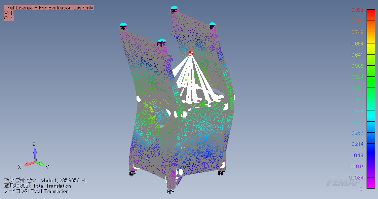378x199 pixels.
Task: Click the 0.214 legend value label
Action: (x=357, y=144)
